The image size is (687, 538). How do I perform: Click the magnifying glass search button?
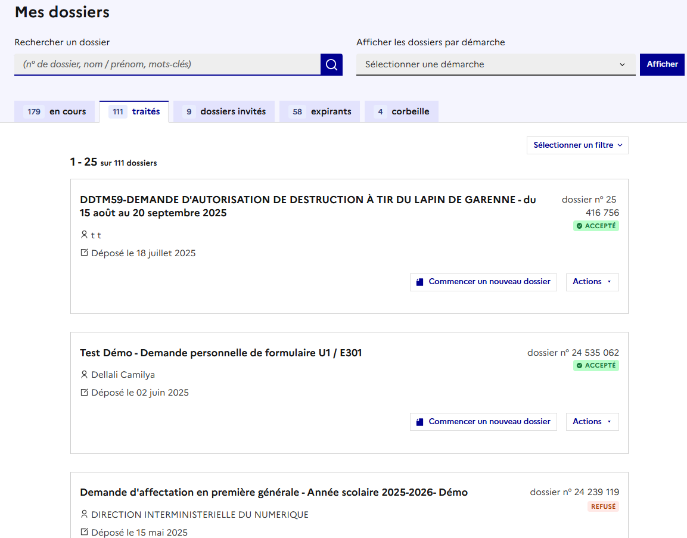click(x=331, y=64)
